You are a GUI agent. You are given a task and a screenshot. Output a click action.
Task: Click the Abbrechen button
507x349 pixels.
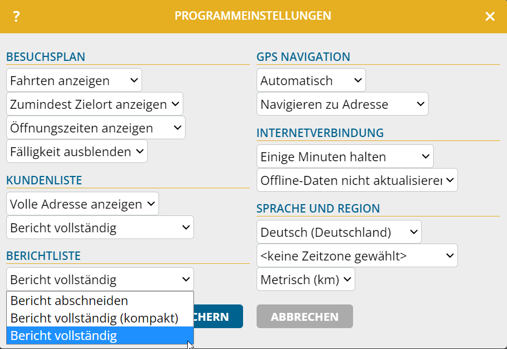[x=305, y=316]
